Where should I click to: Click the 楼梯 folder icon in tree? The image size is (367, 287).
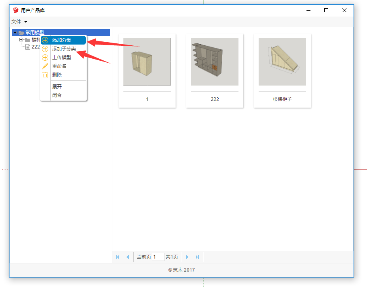[x=27, y=40]
